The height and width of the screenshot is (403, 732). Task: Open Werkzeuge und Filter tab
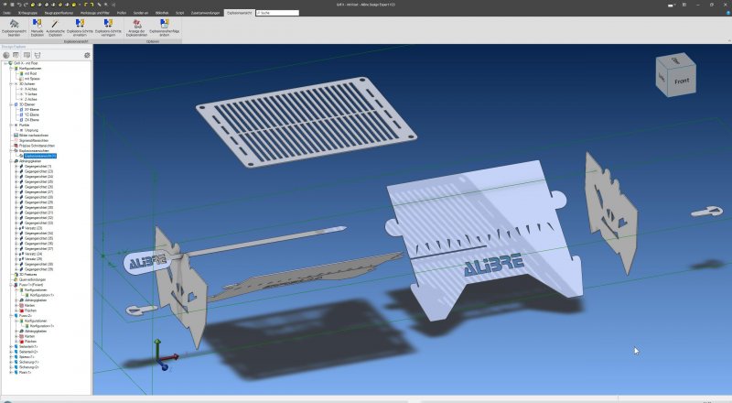(x=95, y=13)
